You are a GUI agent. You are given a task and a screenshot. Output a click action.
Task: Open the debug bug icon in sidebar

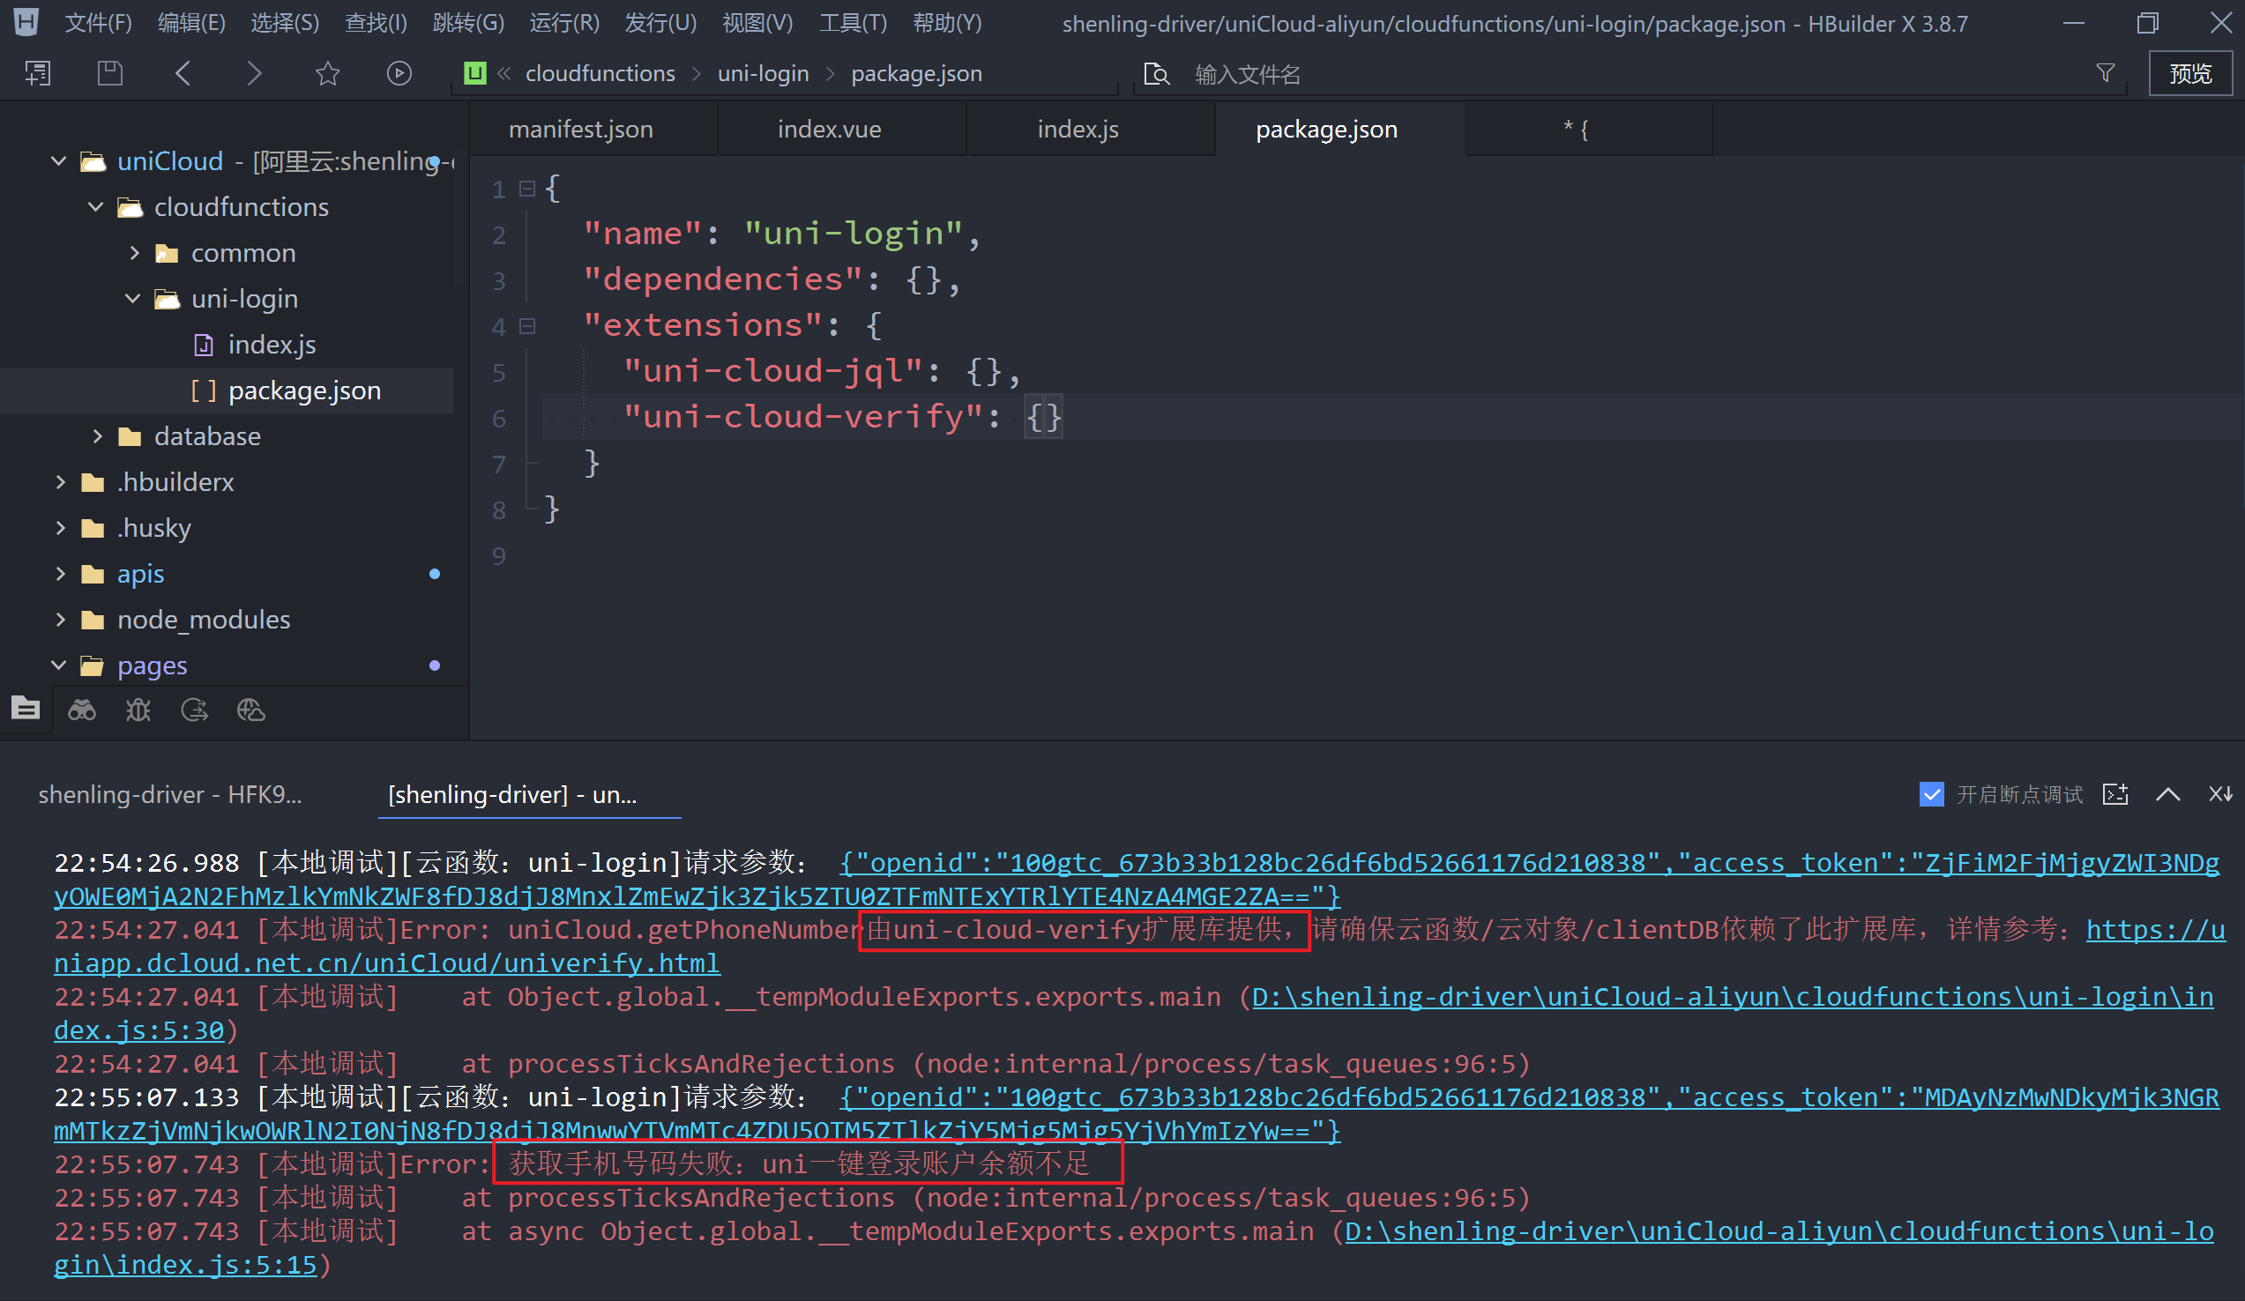point(138,710)
